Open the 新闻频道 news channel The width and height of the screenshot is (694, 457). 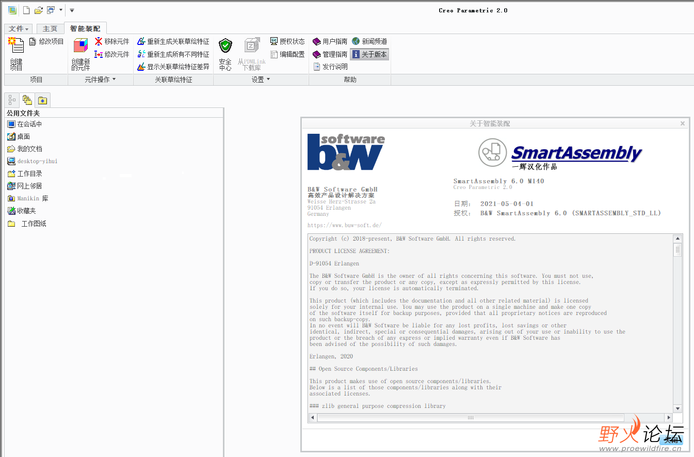(369, 41)
